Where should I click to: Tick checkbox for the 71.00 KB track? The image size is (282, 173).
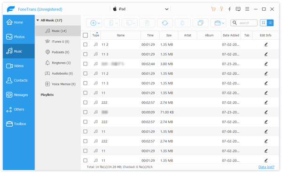tap(85, 112)
